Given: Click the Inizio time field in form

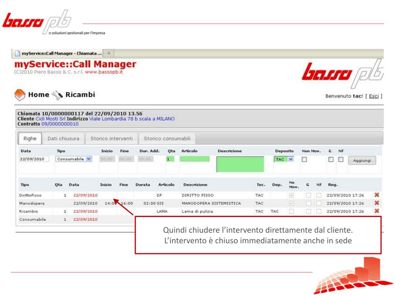Looking at the screenshot, I should pos(107,159).
